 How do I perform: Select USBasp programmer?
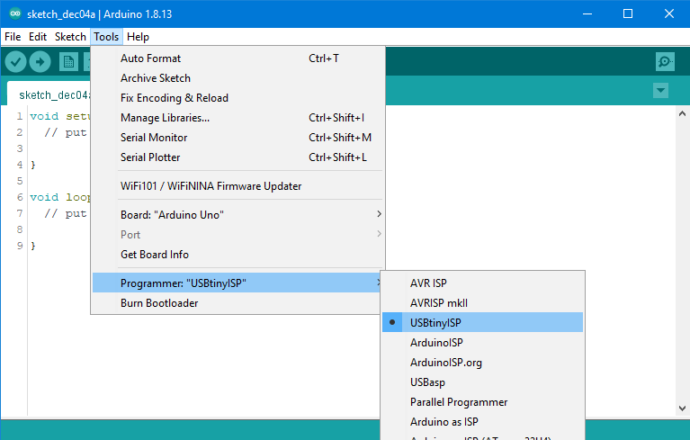[483, 382]
